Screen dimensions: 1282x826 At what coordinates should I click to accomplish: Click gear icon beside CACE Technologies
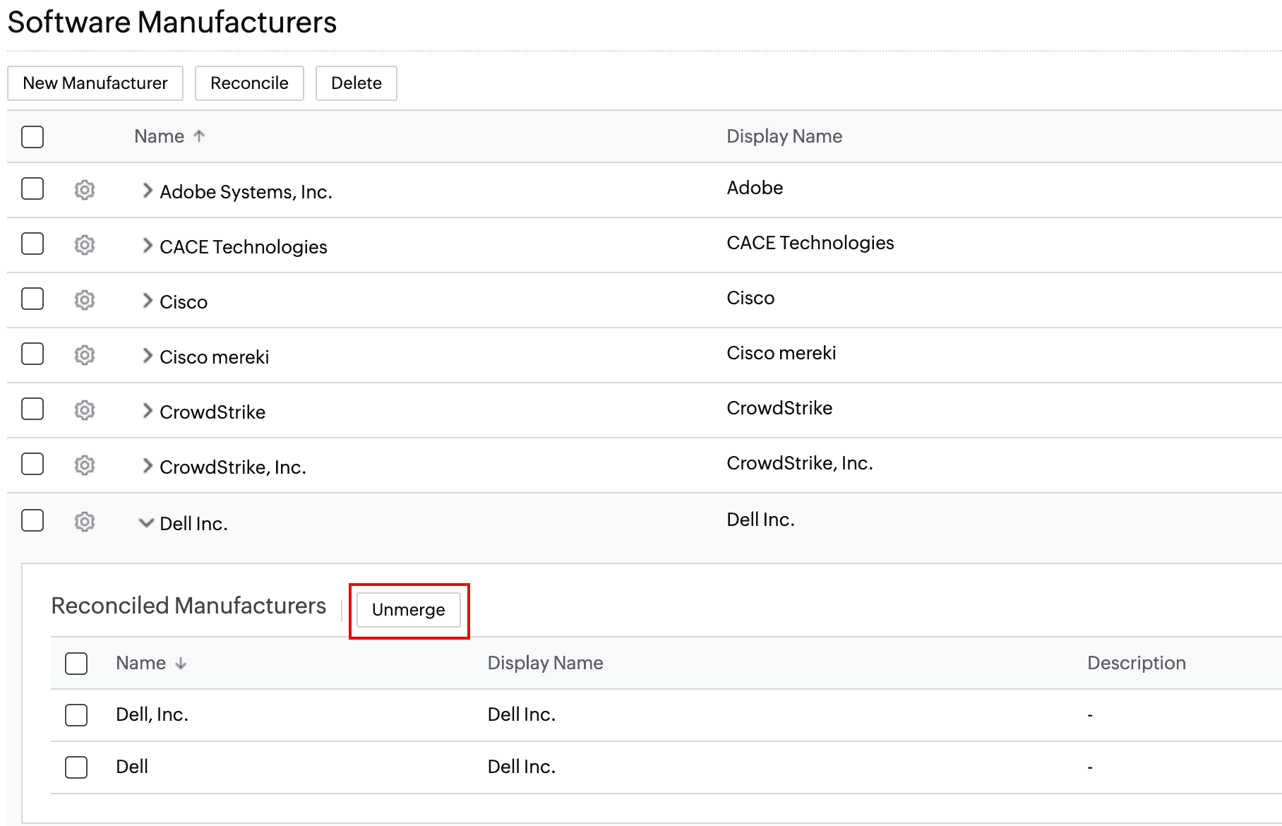pos(85,245)
